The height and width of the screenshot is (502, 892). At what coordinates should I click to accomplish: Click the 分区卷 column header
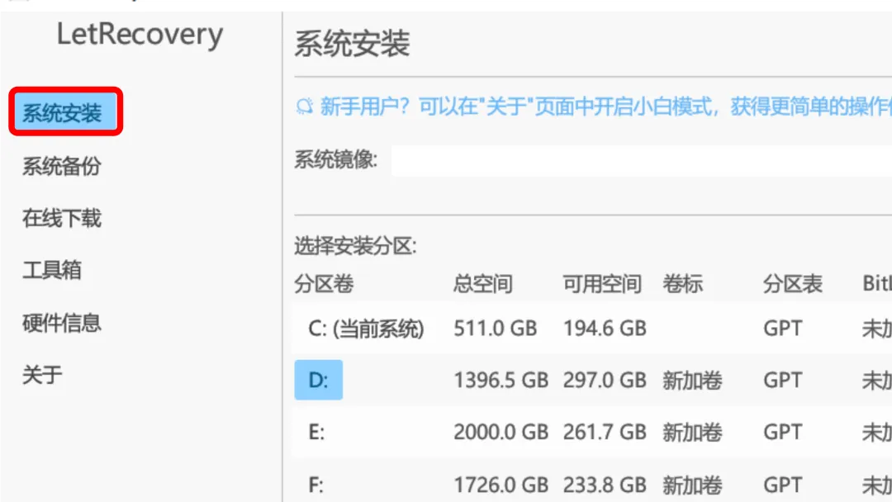click(x=324, y=285)
